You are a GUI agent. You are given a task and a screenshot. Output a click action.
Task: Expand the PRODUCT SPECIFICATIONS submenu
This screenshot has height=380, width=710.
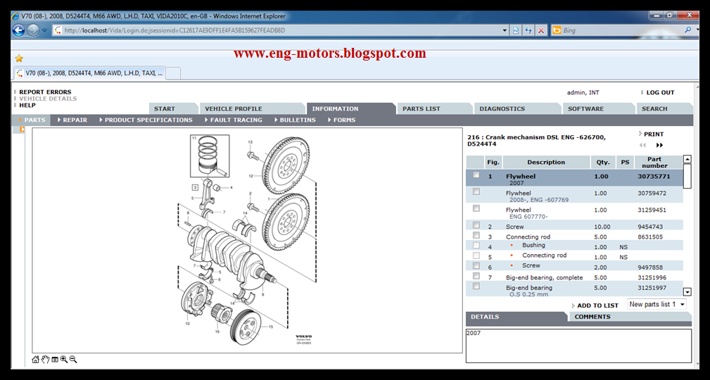click(146, 120)
